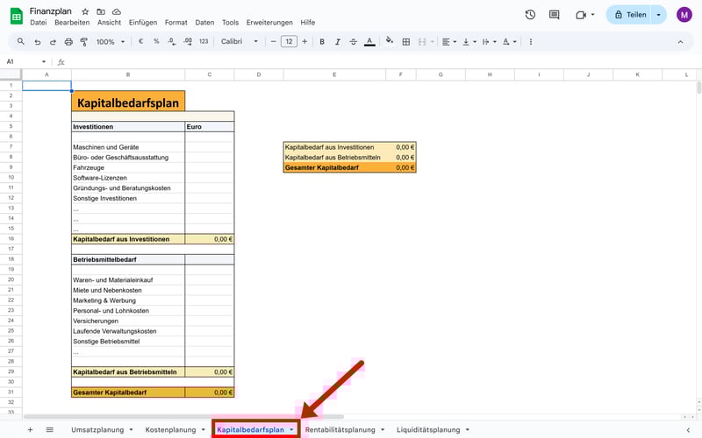This screenshot has height=438, width=702.
Task: Expand the Kapitalbedarfsplan tab dropdown arrow
Action: [x=291, y=430]
